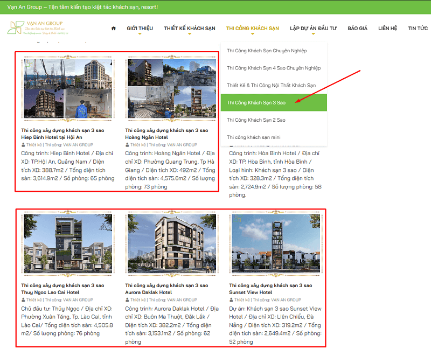Click author icon under Sunset View Hotel
This screenshot has width=431, height=349.
click(x=231, y=300)
